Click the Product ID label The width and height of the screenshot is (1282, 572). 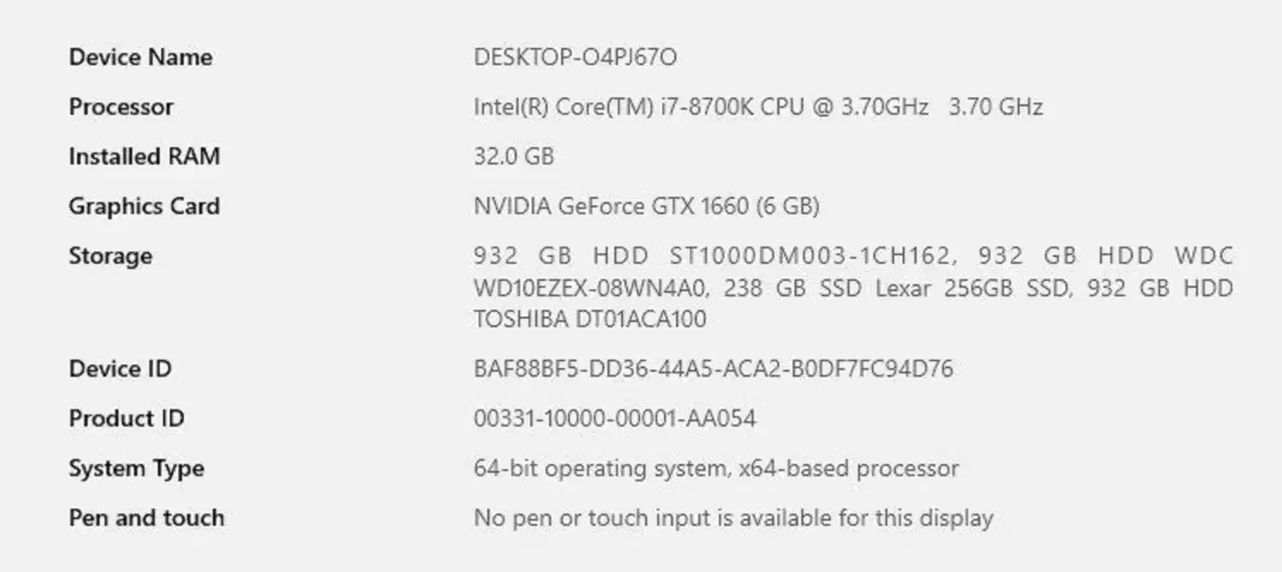126,418
